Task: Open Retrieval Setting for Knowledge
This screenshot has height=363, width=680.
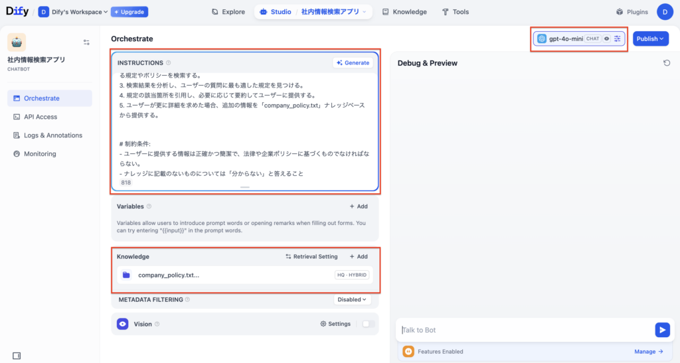Action: coord(311,256)
